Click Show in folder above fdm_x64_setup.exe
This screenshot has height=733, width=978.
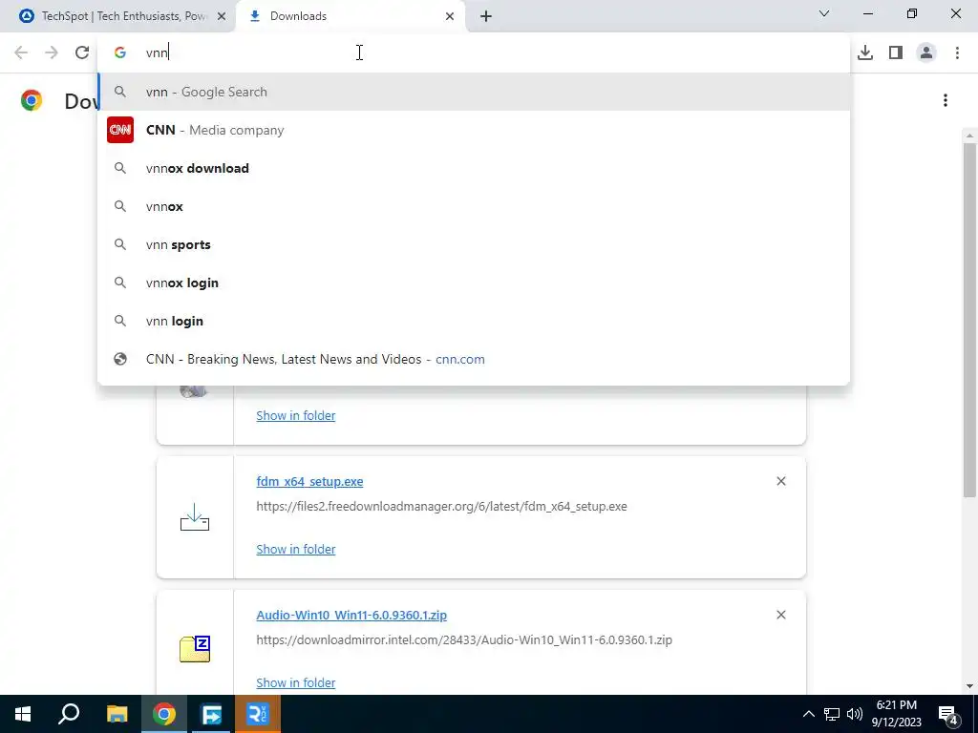point(296,416)
